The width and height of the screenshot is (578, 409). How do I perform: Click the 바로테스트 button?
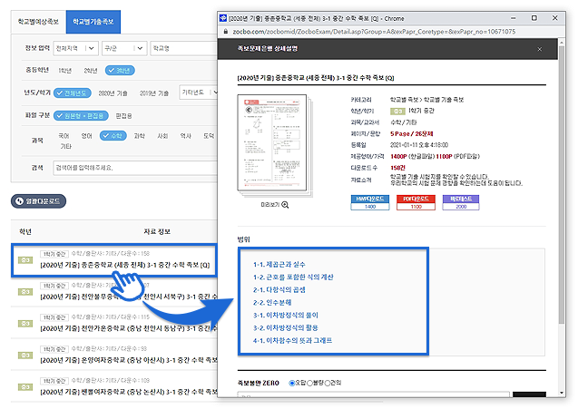[x=461, y=202]
